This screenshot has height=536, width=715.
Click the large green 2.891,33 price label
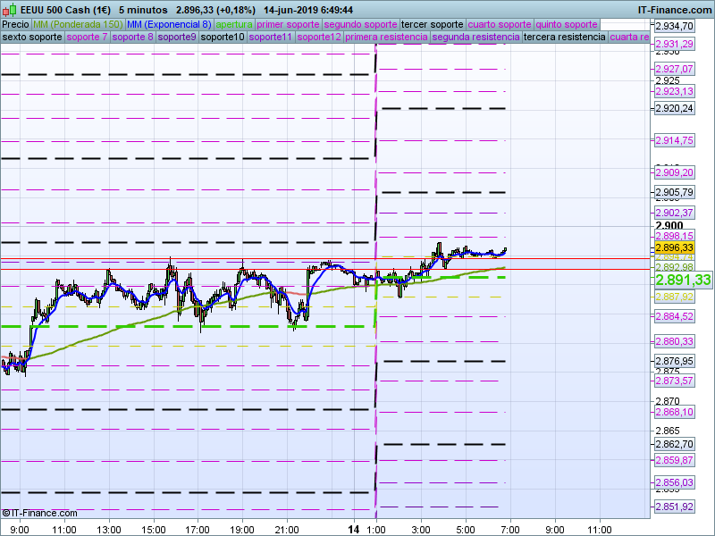(683, 281)
